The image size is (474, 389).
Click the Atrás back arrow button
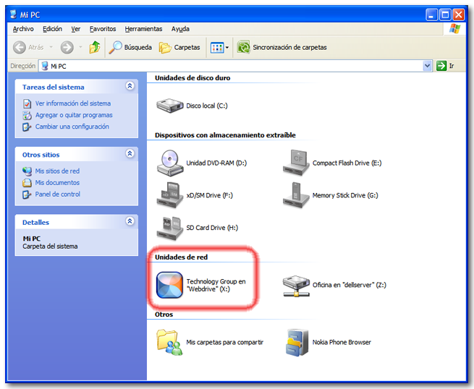(x=20, y=48)
